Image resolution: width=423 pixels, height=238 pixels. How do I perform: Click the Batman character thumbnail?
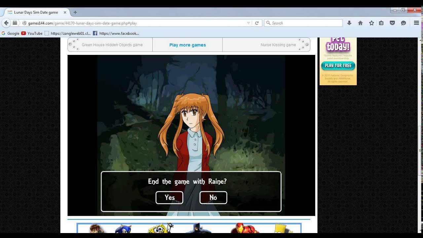tap(198, 228)
